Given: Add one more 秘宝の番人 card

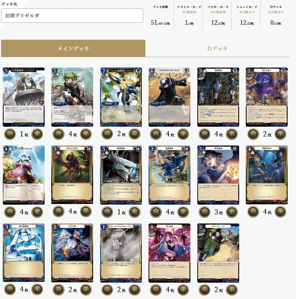Looking at the screenshot, I should pos(280,134).
